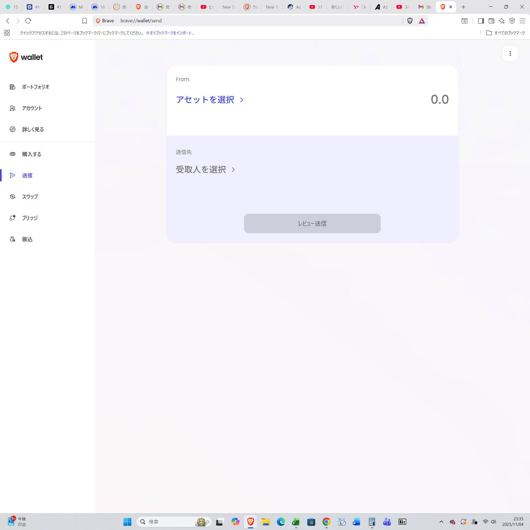530x530 pixels.
Task: Open the three-dot wallet options menu
Action: pyautogui.click(x=510, y=53)
